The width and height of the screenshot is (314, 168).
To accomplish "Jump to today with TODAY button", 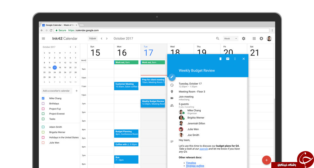I will pos(93,39).
